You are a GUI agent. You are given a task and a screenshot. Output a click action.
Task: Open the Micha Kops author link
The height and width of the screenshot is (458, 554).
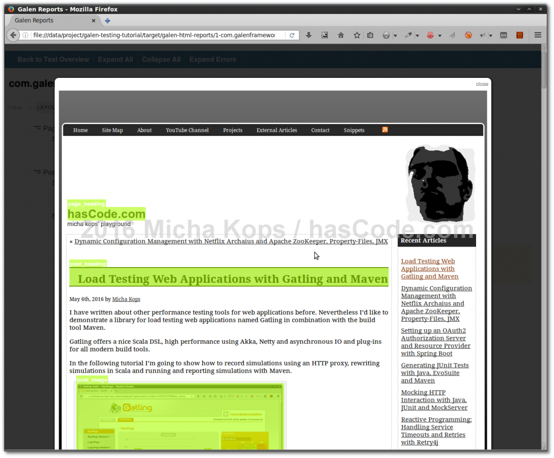pyautogui.click(x=126, y=299)
